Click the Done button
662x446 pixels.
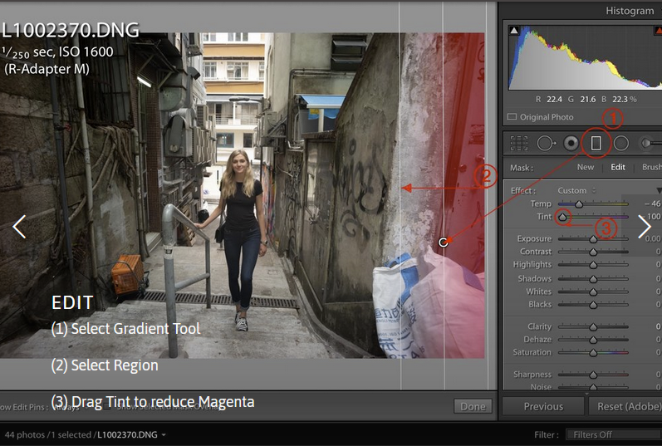pos(473,406)
